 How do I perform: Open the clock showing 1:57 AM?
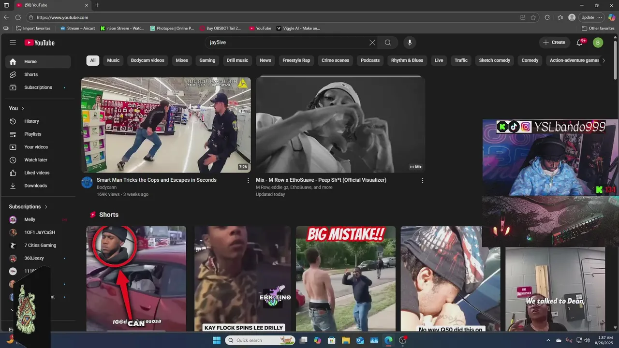pyautogui.click(x=605, y=340)
